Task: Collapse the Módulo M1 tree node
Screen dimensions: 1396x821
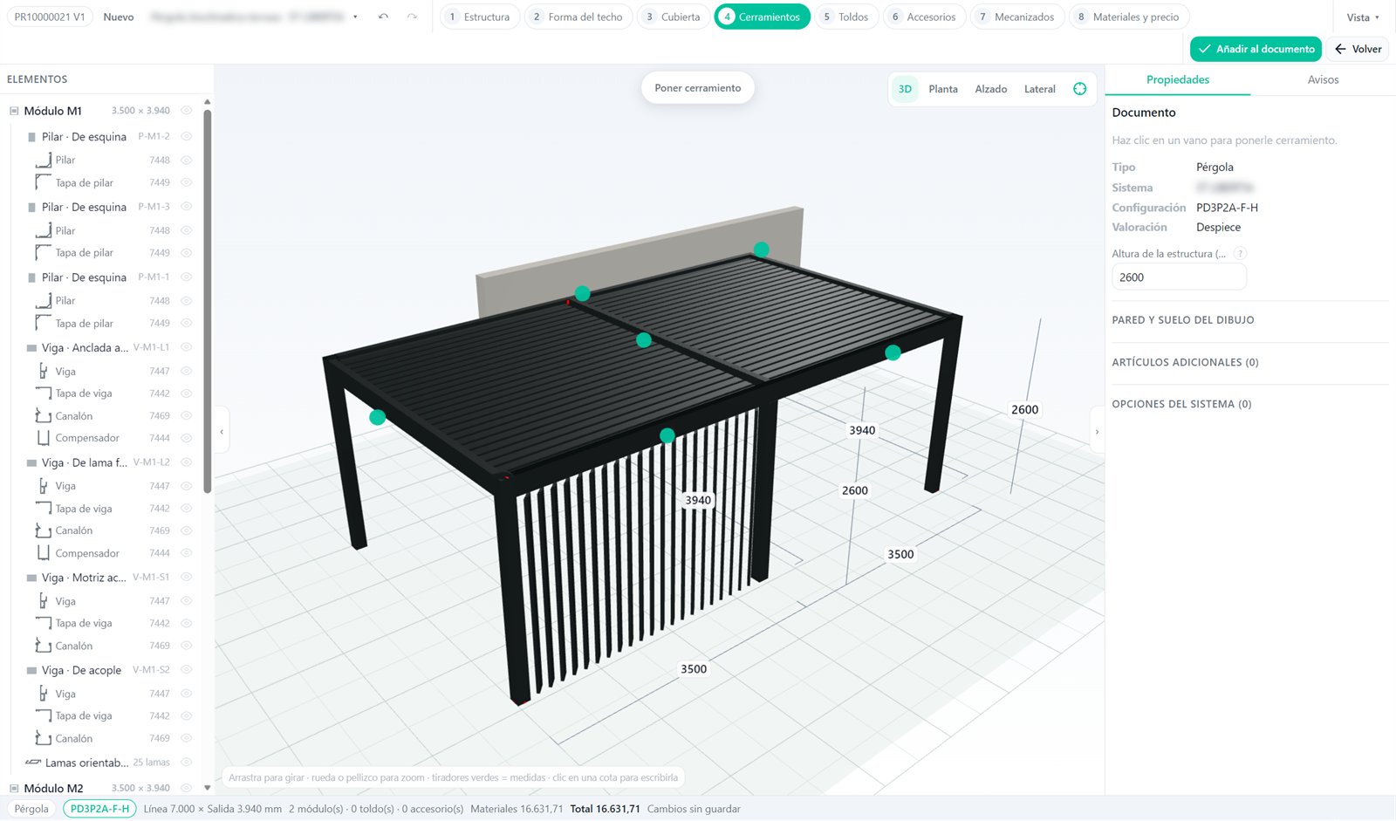Action: [14, 111]
